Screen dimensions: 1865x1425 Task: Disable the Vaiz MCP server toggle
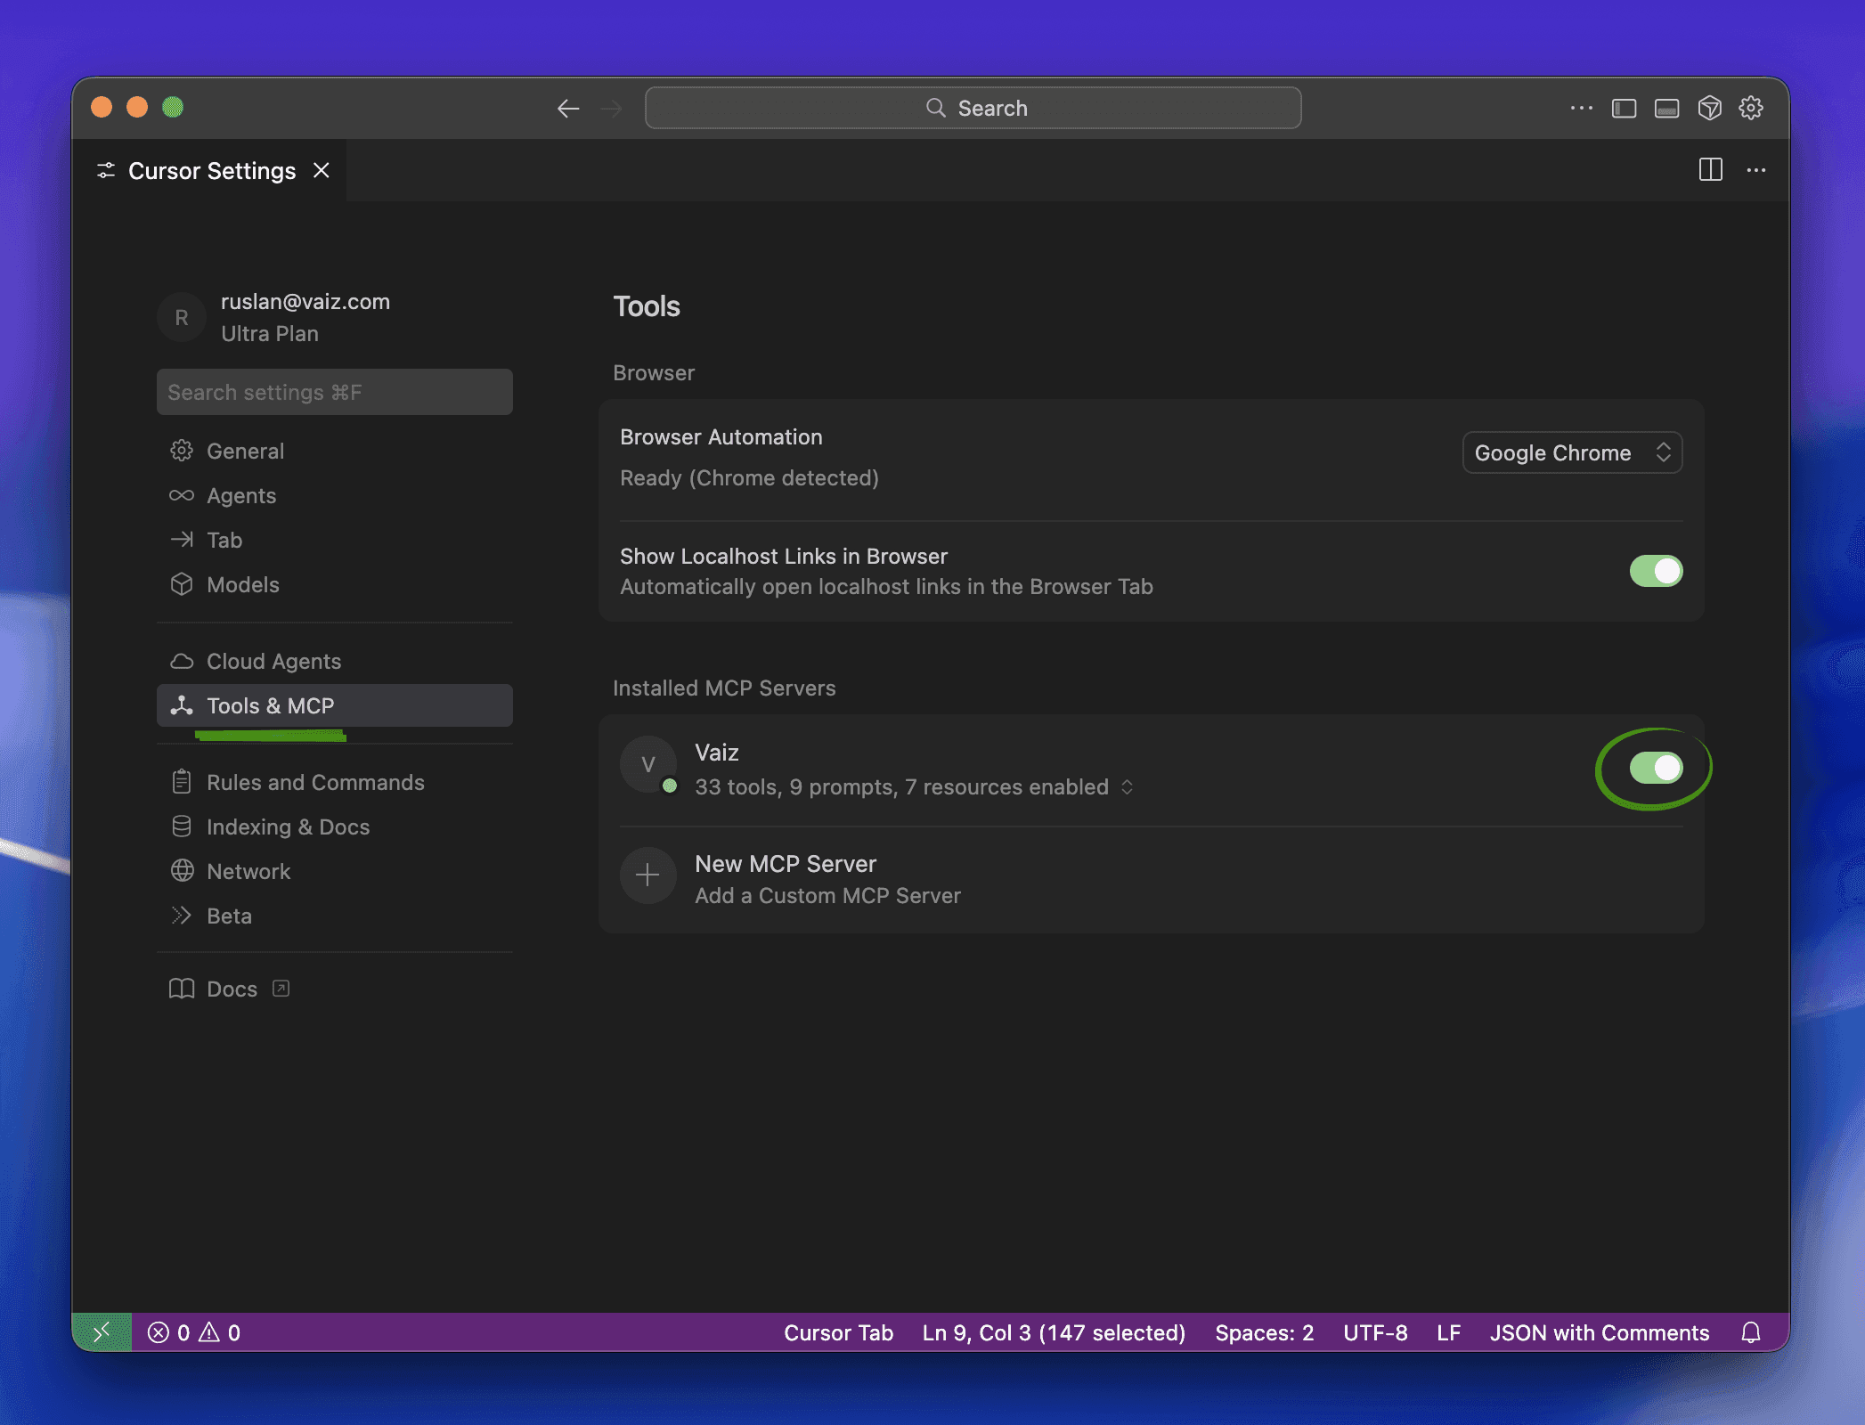pos(1655,768)
